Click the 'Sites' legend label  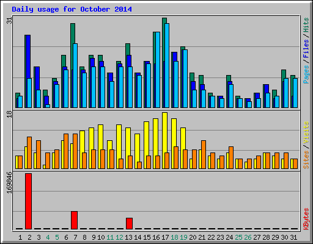click(306, 160)
